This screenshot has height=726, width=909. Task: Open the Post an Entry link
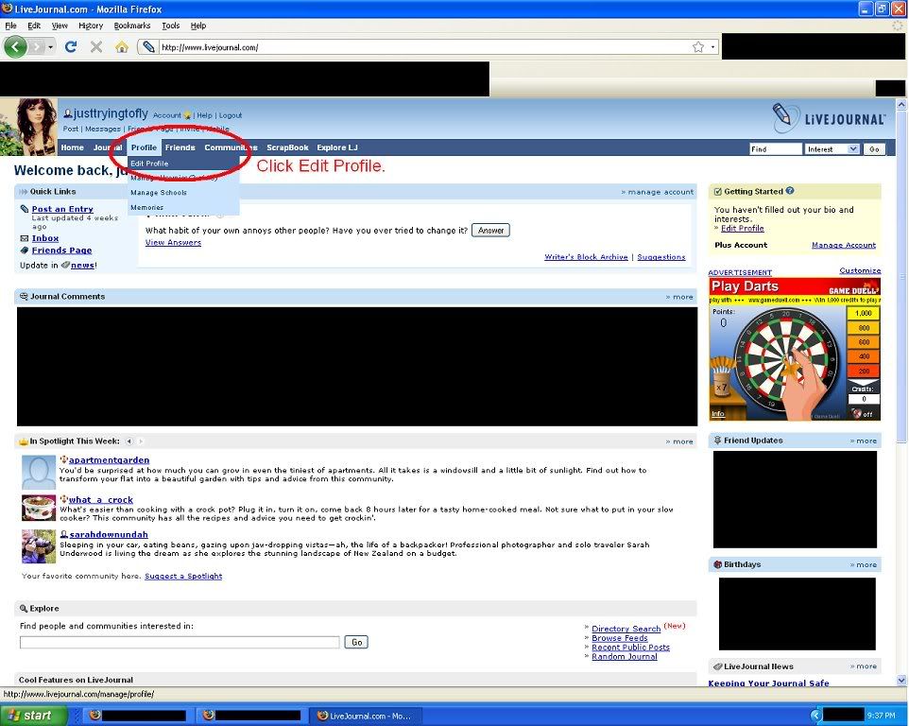coord(62,209)
